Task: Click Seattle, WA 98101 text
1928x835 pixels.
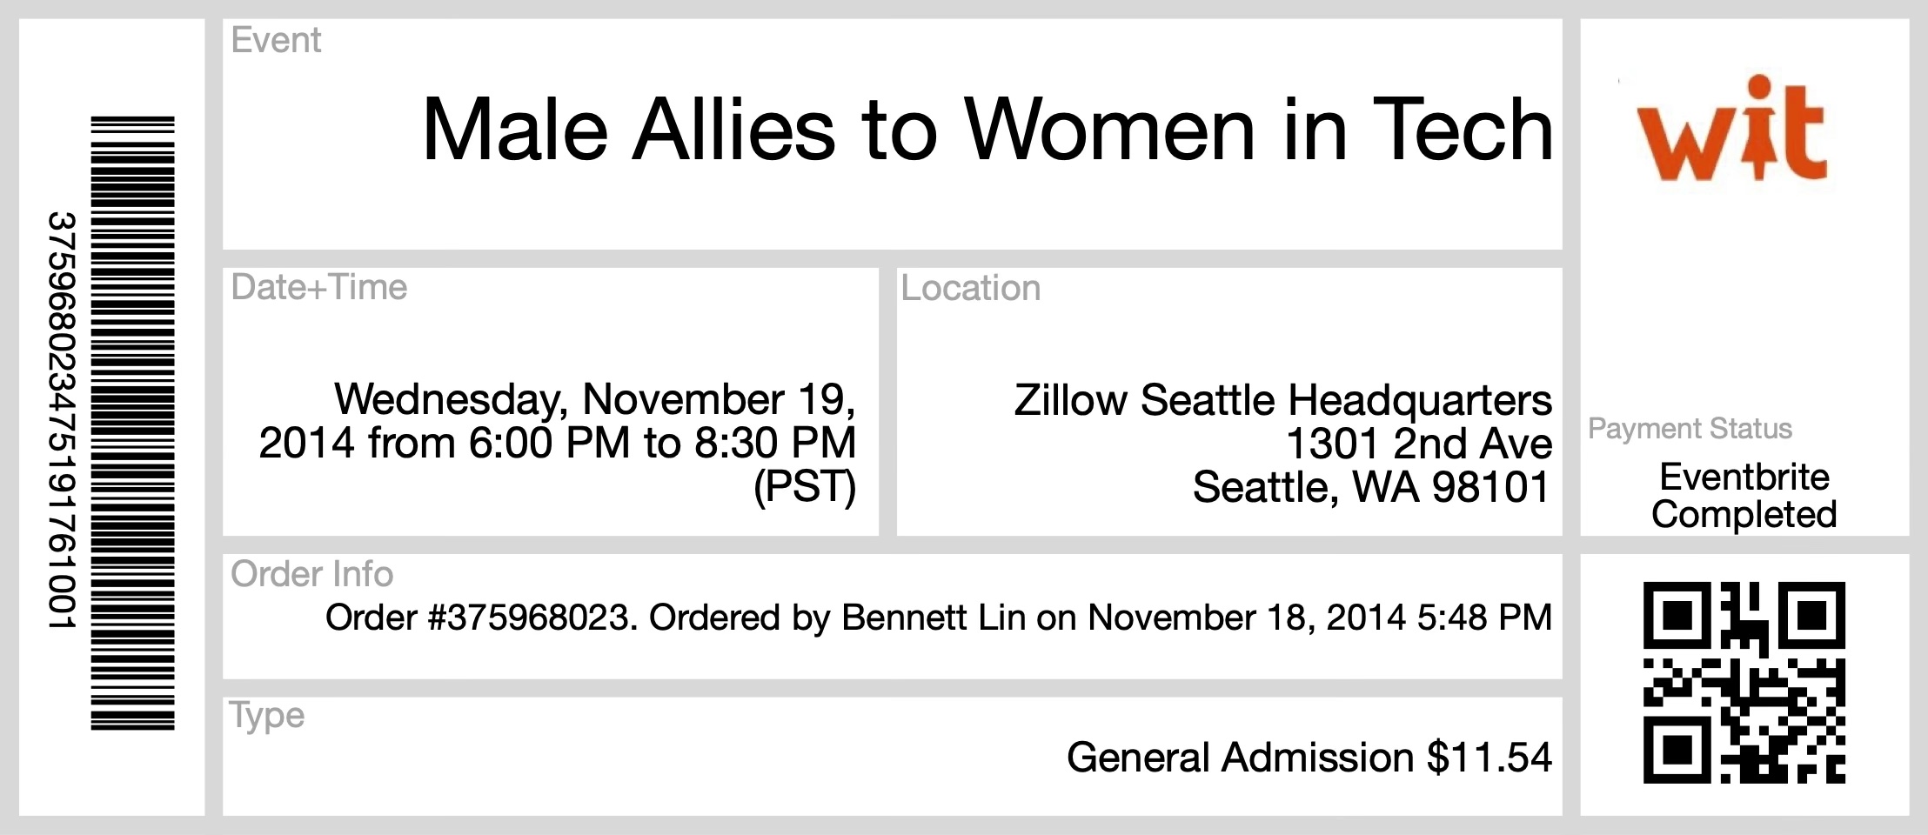Action: point(1372,487)
